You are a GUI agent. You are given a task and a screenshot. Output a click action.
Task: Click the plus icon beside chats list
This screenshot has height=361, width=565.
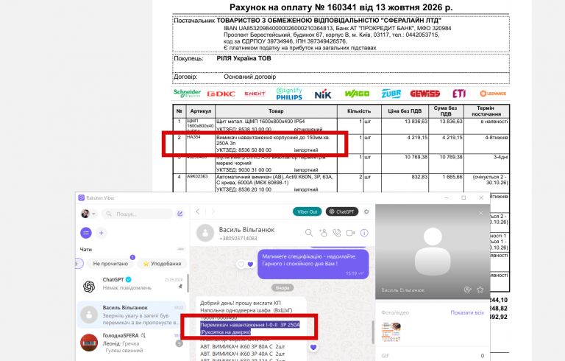(102, 233)
